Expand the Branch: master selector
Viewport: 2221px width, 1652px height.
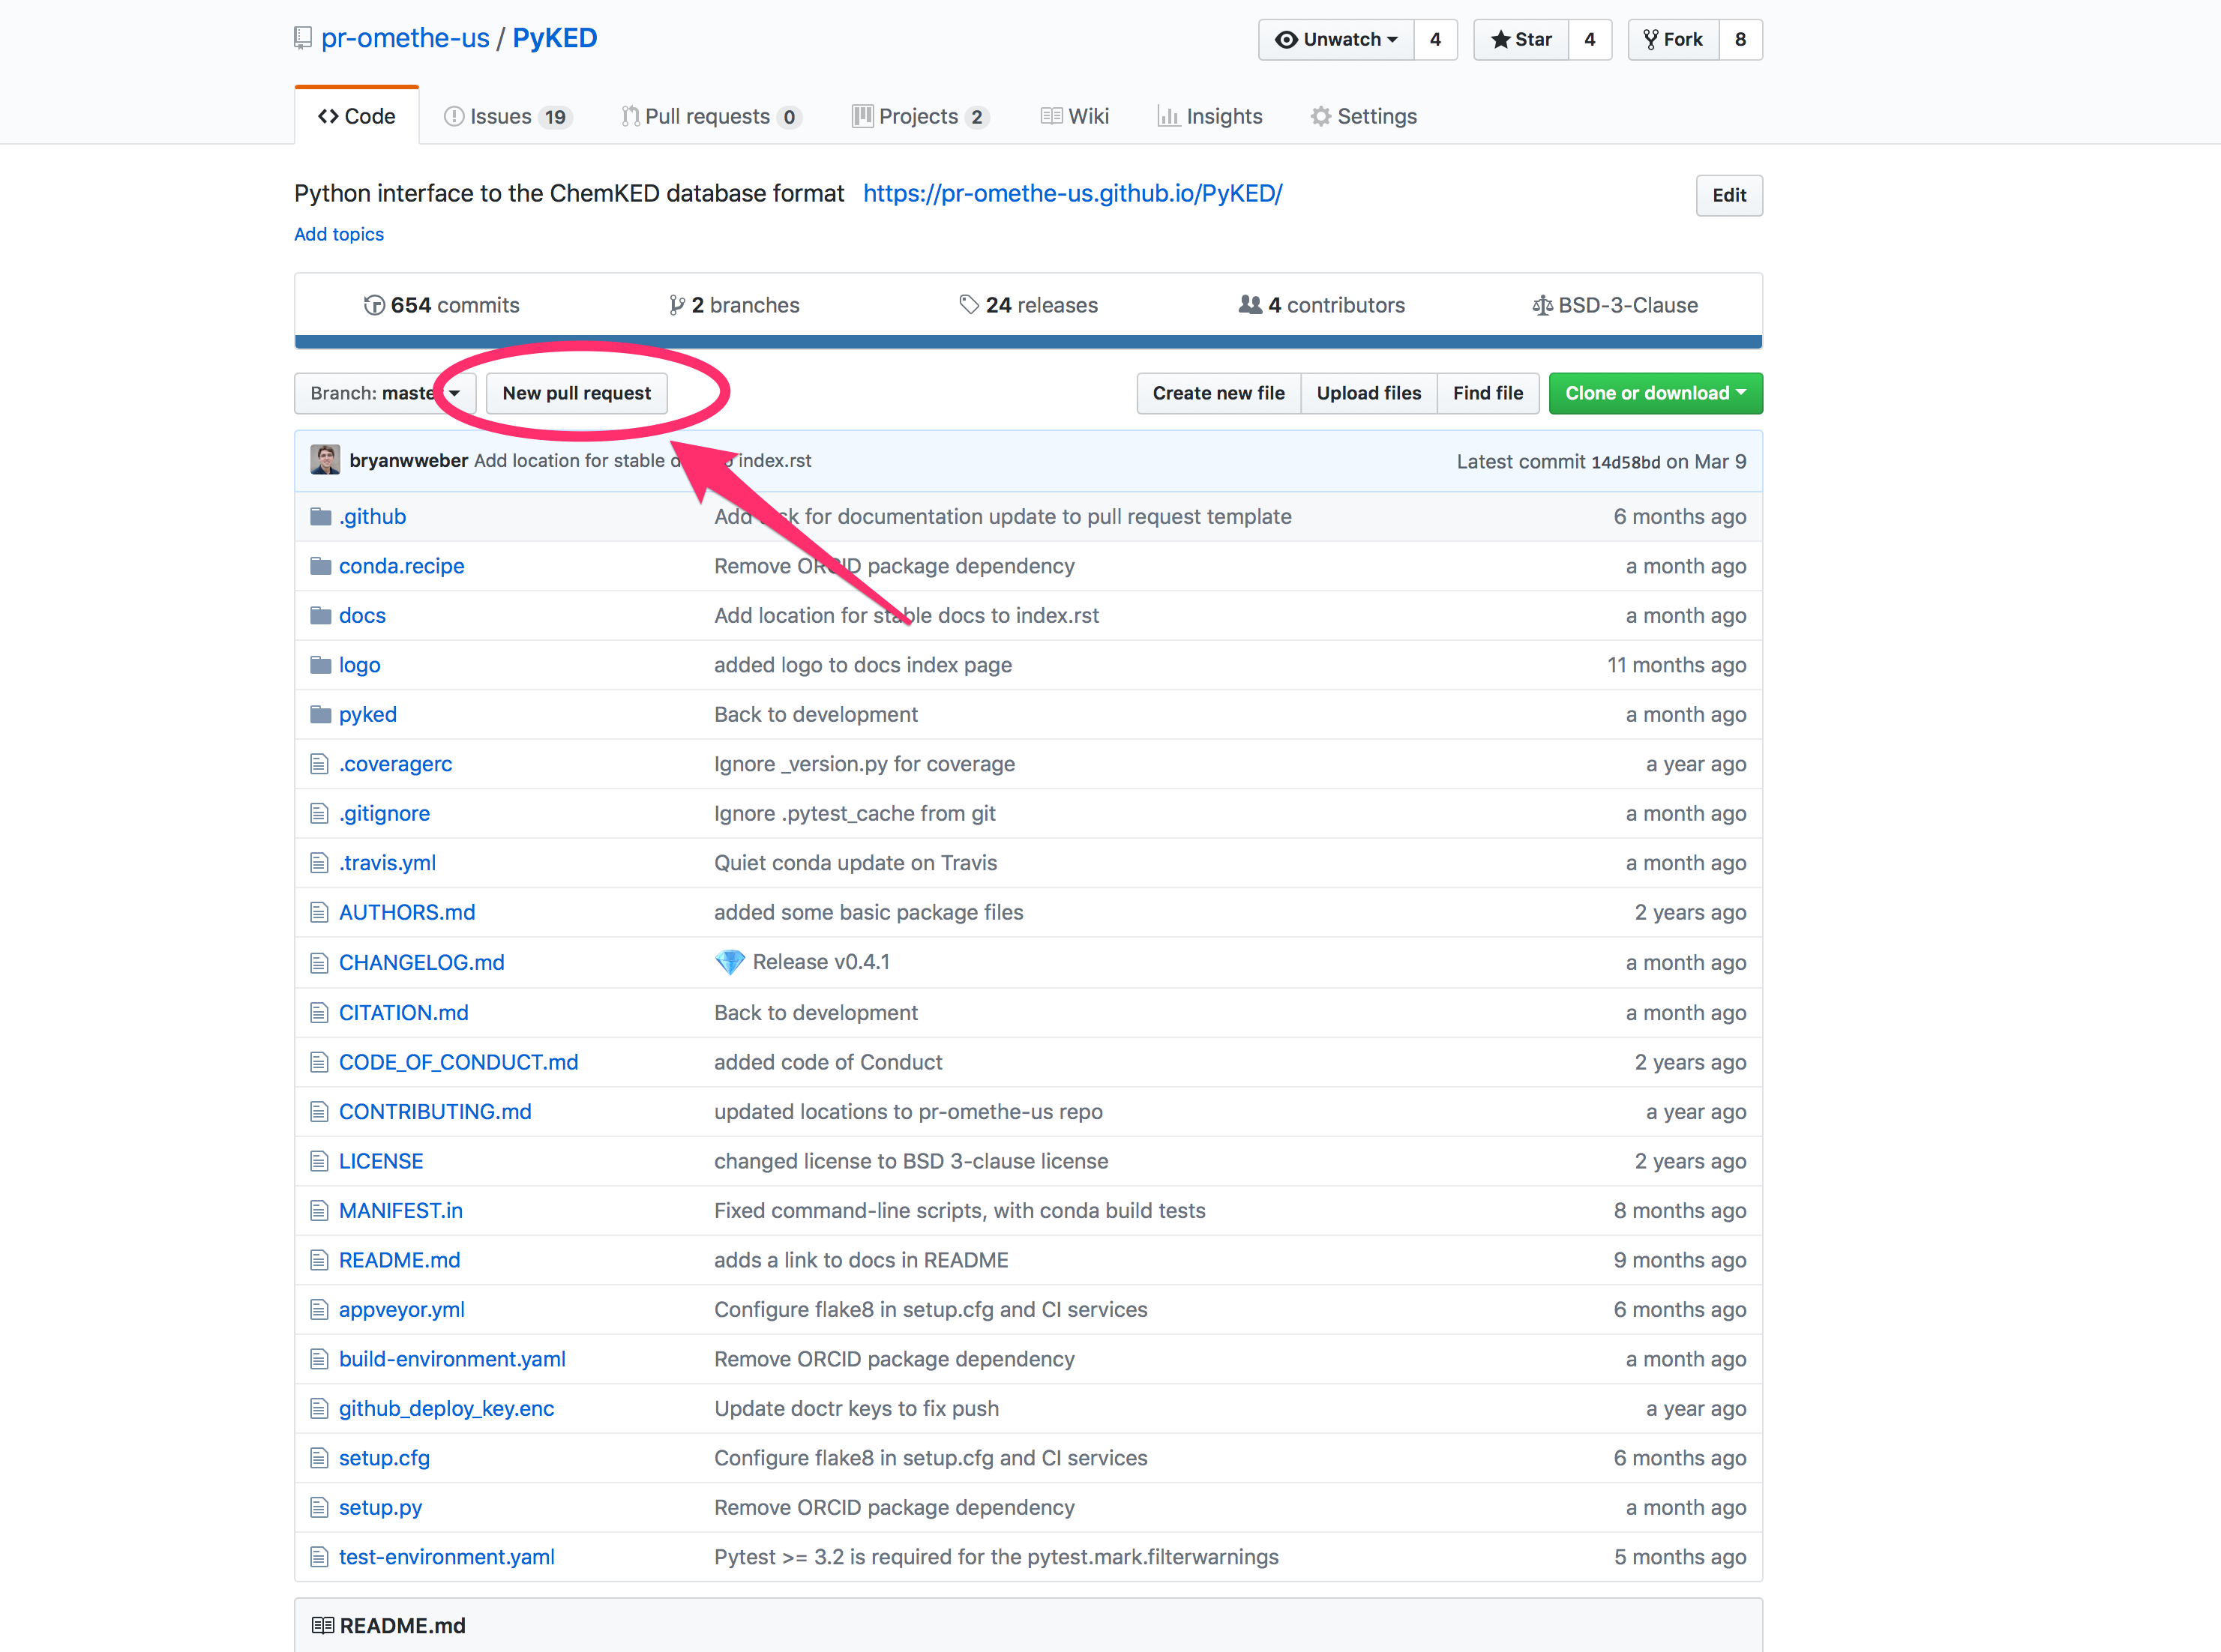click(385, 393)
